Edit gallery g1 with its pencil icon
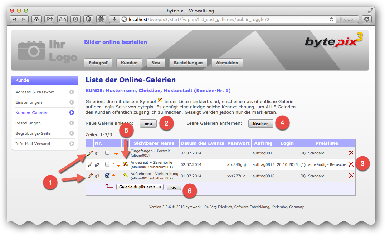This screenshot has width=385, height=244. tap(90, 153)
